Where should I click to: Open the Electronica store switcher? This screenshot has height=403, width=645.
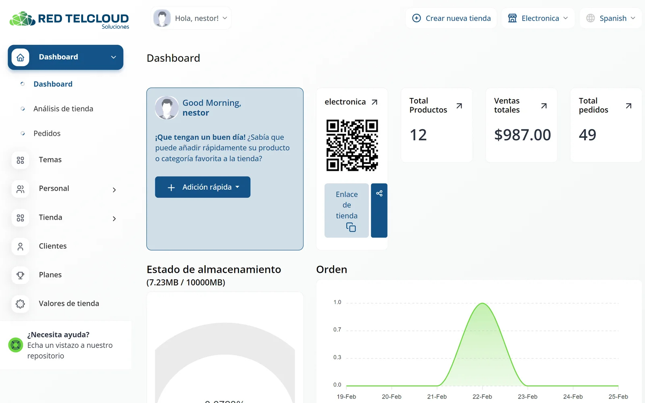pos(538,18)
